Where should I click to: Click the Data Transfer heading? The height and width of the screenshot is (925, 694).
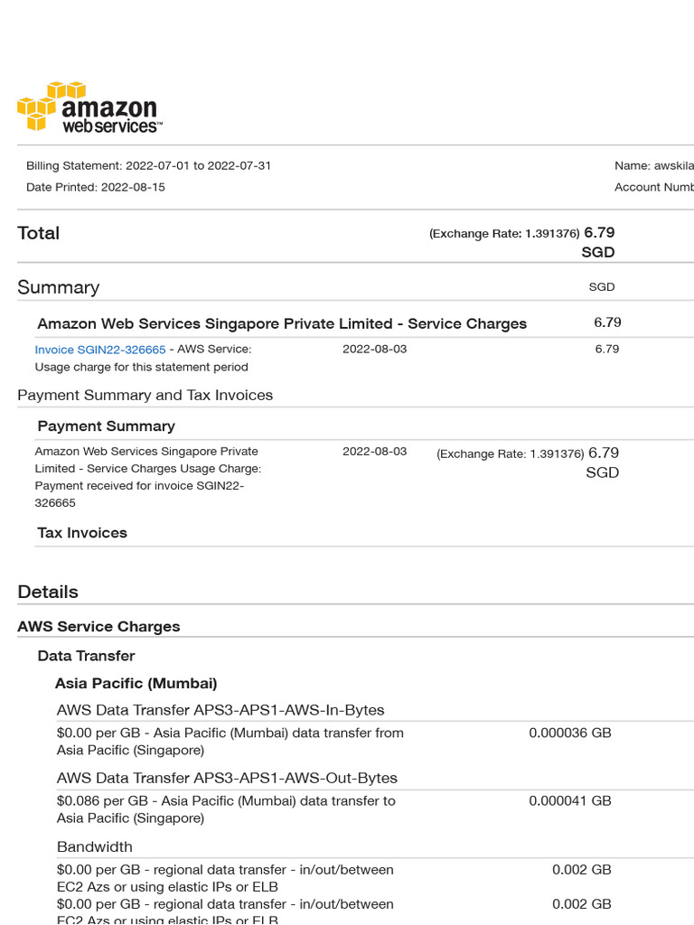86,656
